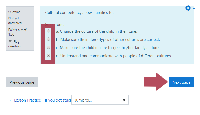Click the flag icon in question panel
This screenshot has width=200, height=115.
coord(10,42)
